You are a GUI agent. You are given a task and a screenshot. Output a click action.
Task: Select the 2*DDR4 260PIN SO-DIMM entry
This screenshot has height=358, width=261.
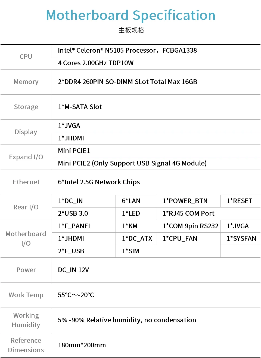point(128,82)
